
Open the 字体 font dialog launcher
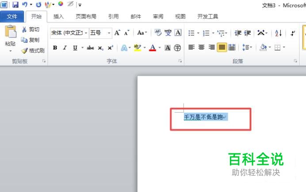pos(180,61)
